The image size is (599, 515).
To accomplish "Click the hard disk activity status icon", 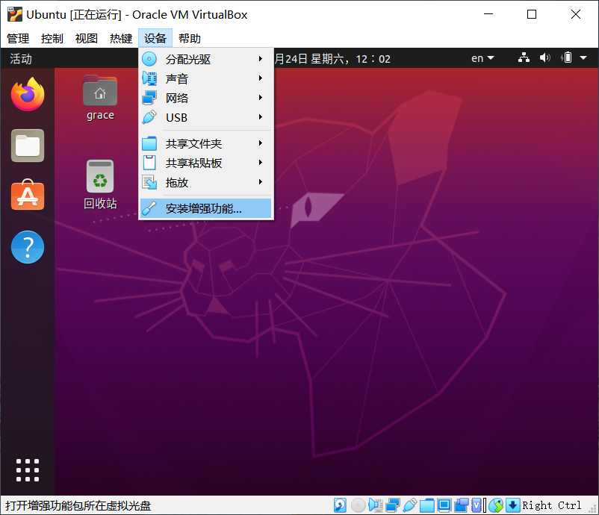I will click(340, 505).
